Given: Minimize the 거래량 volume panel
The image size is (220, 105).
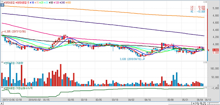Looking at the screenshot, I should point(204,63).
